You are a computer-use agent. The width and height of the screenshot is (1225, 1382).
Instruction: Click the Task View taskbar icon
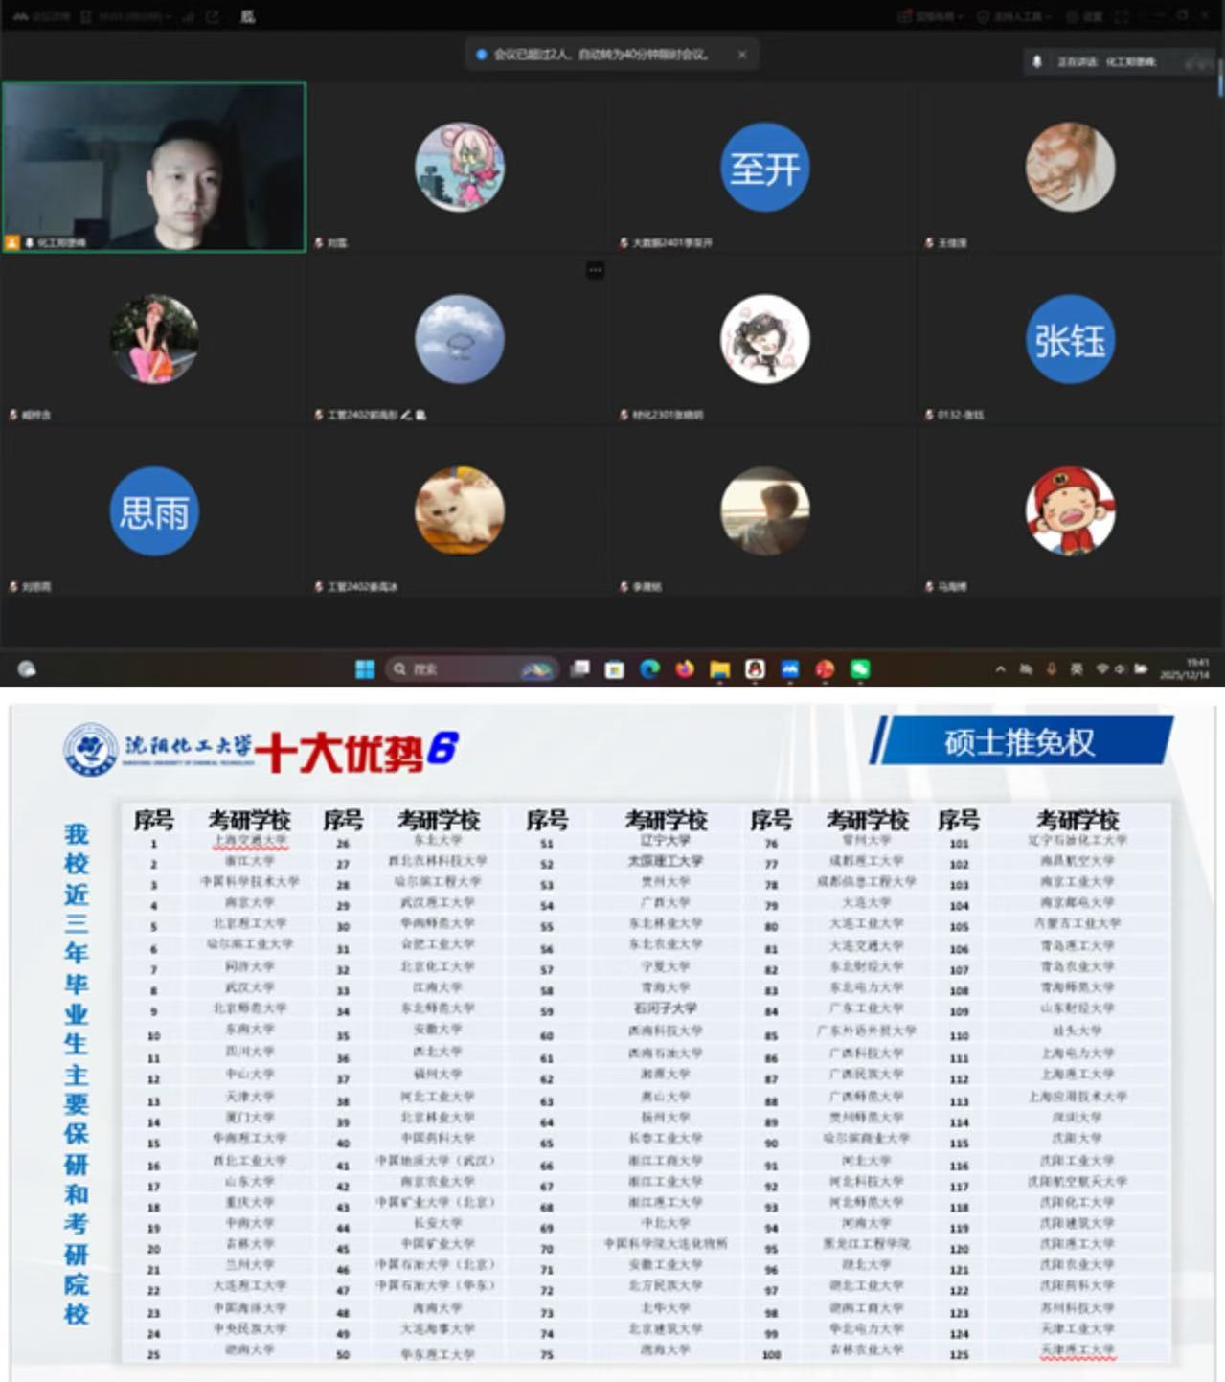579,669
